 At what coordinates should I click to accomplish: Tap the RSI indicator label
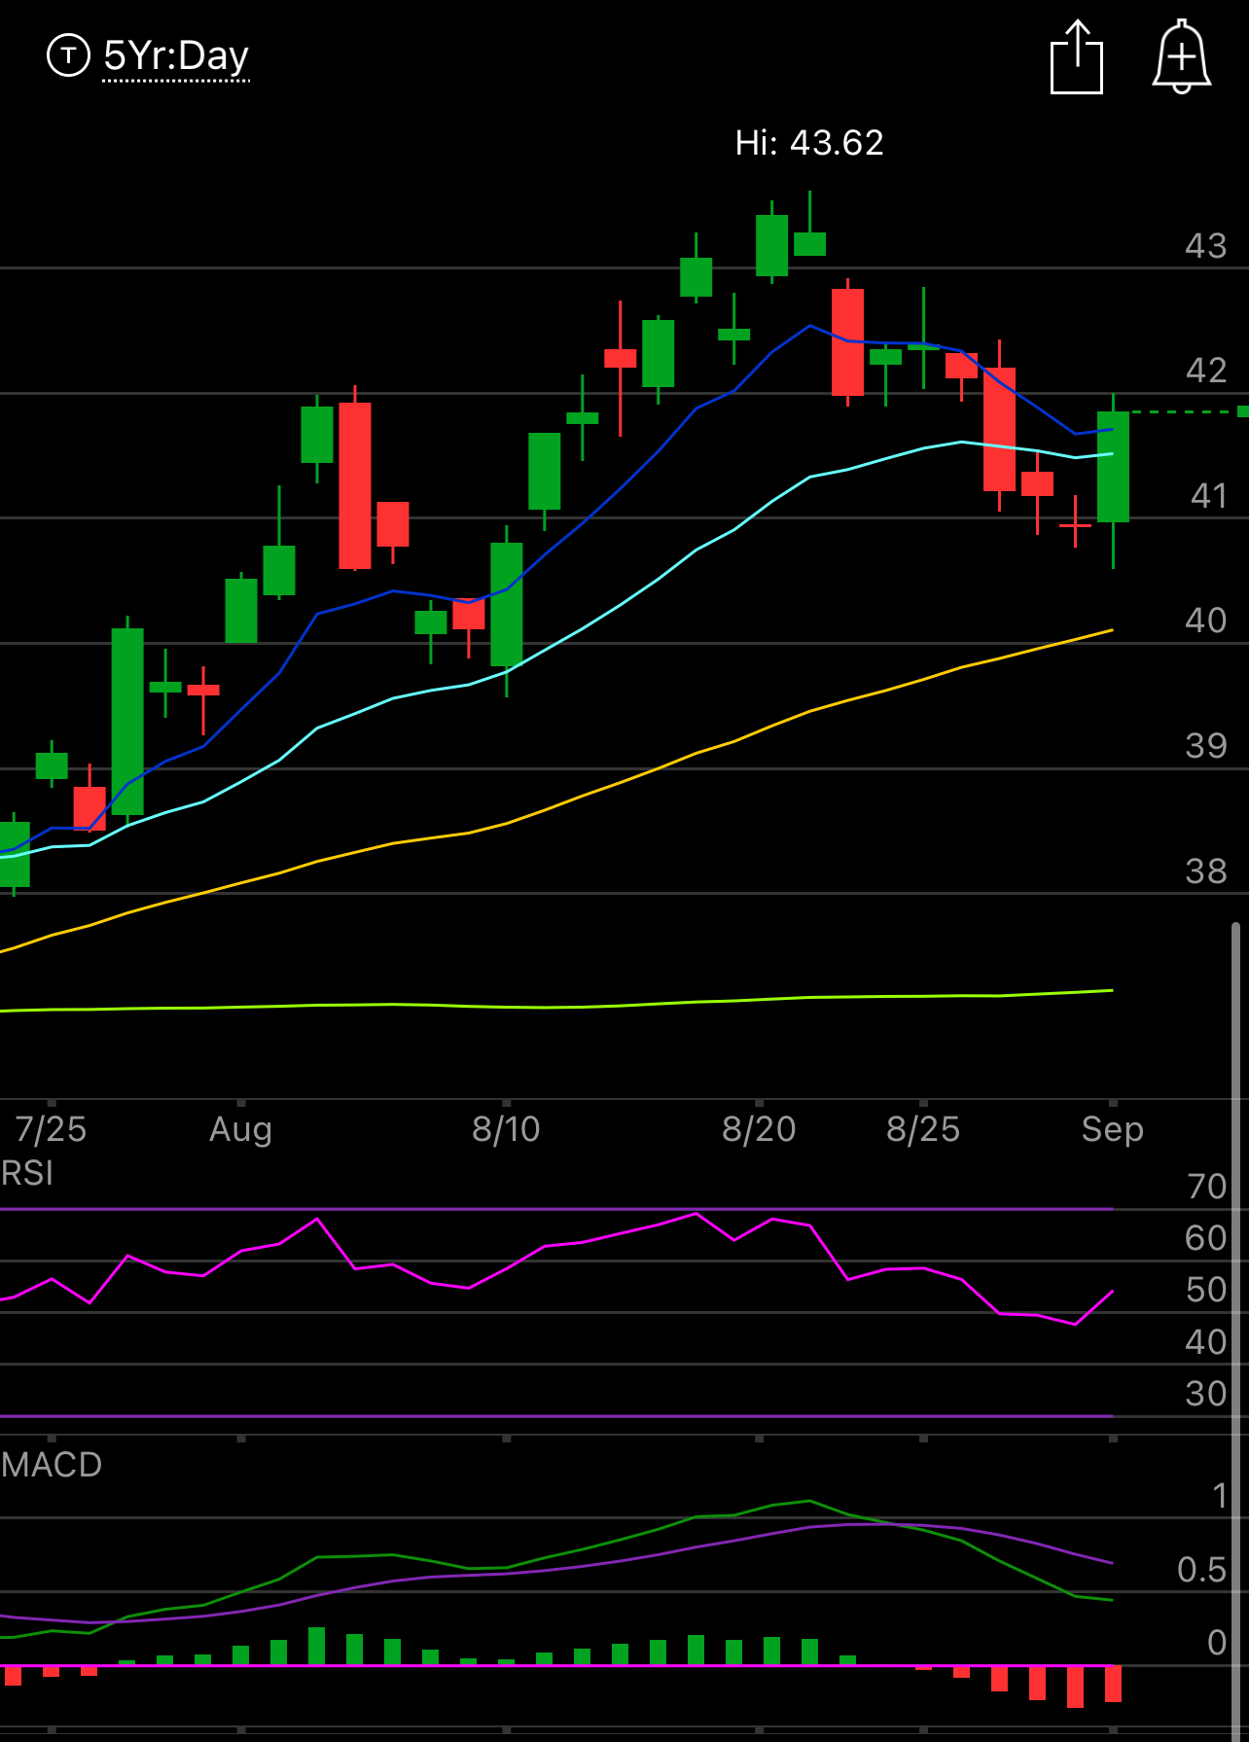(x=27, y=1173)
